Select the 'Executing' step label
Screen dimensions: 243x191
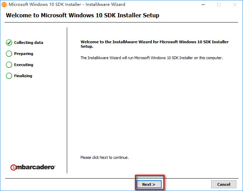pos(24,65)
